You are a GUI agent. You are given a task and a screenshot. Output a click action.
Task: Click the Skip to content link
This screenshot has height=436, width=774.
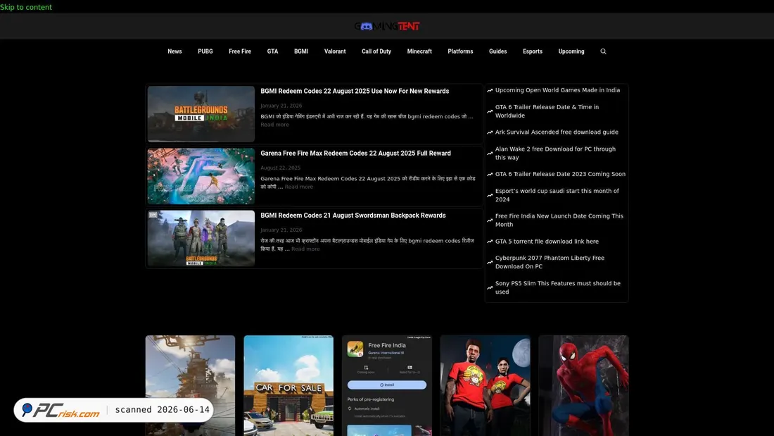click(25, 7)
